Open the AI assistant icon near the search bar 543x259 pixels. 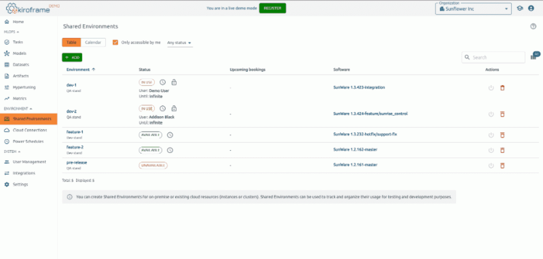(536, 54)
